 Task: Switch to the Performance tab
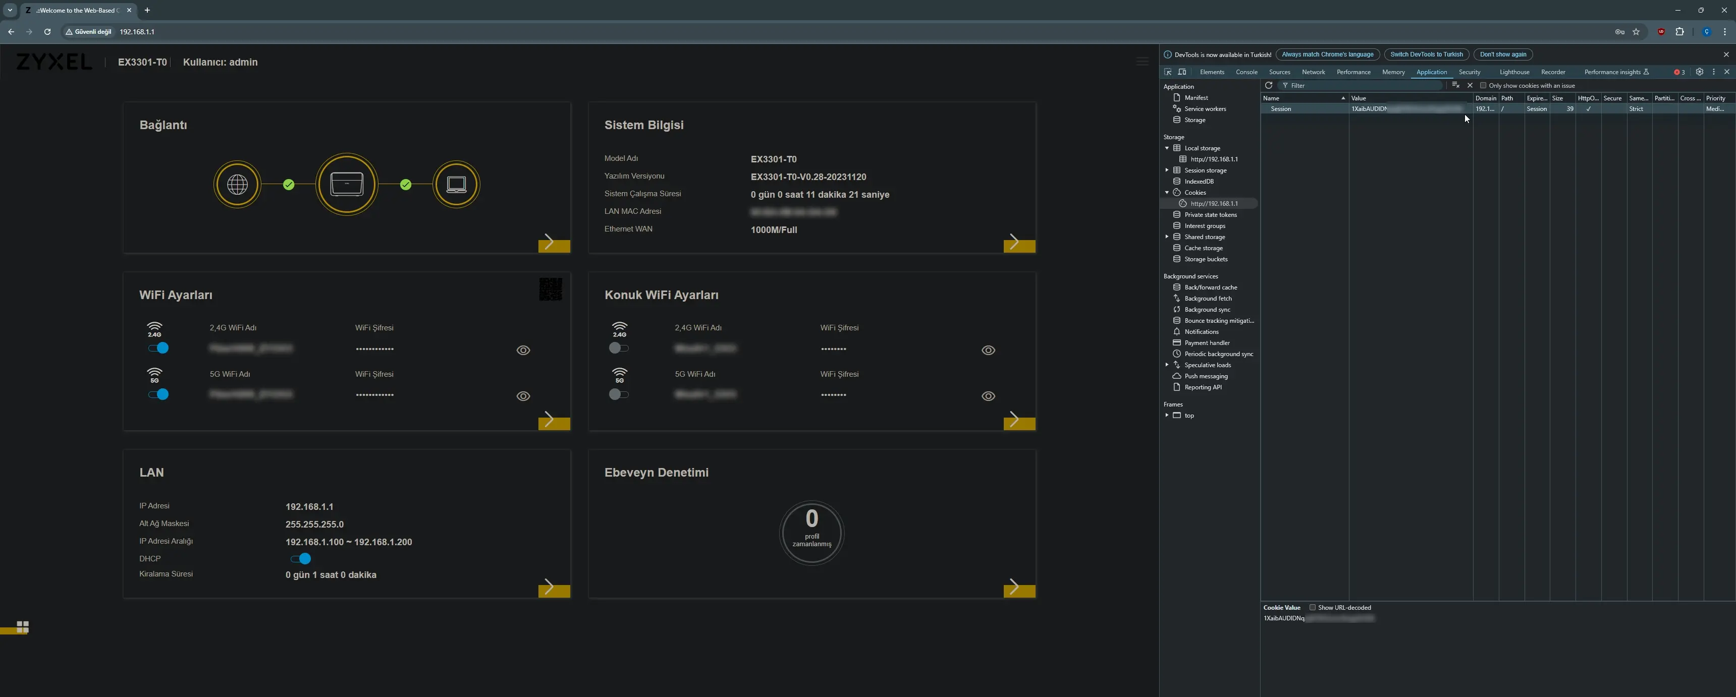[x=1353, y=72]
